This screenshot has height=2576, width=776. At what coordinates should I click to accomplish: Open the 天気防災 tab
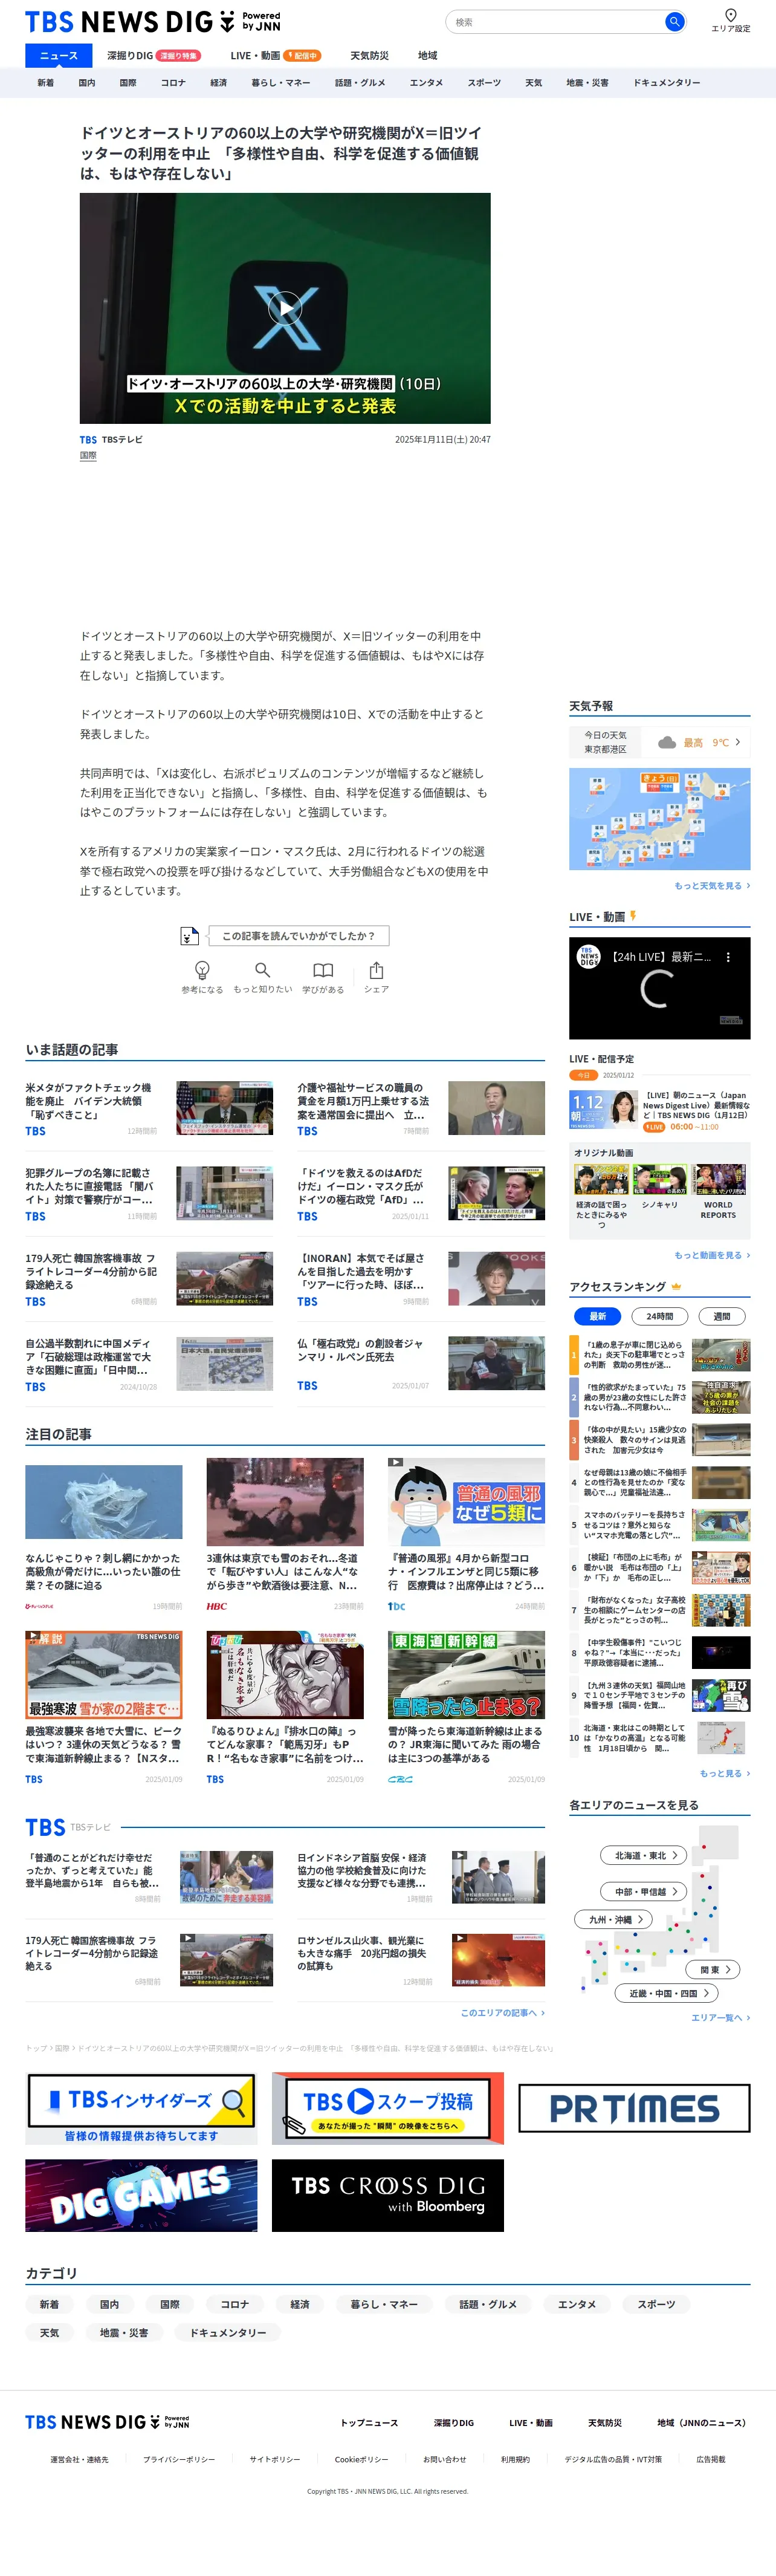click(x=369, y=56)
